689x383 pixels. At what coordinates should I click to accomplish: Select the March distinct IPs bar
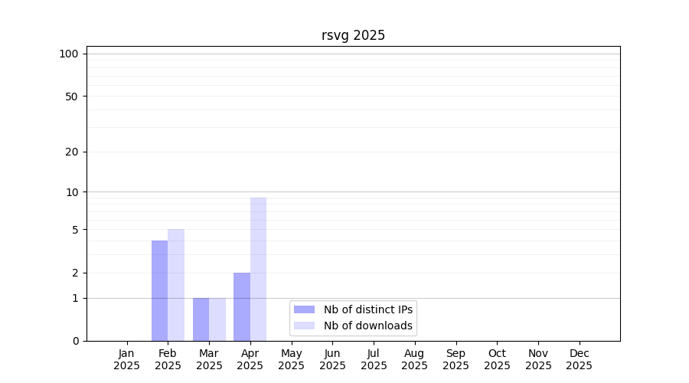[x=201, y=319]
